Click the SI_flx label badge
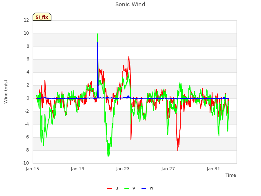261x196 pixels. 42,17
